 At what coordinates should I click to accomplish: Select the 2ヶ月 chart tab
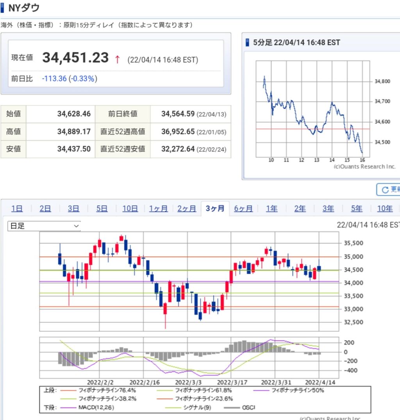[187, 208]
